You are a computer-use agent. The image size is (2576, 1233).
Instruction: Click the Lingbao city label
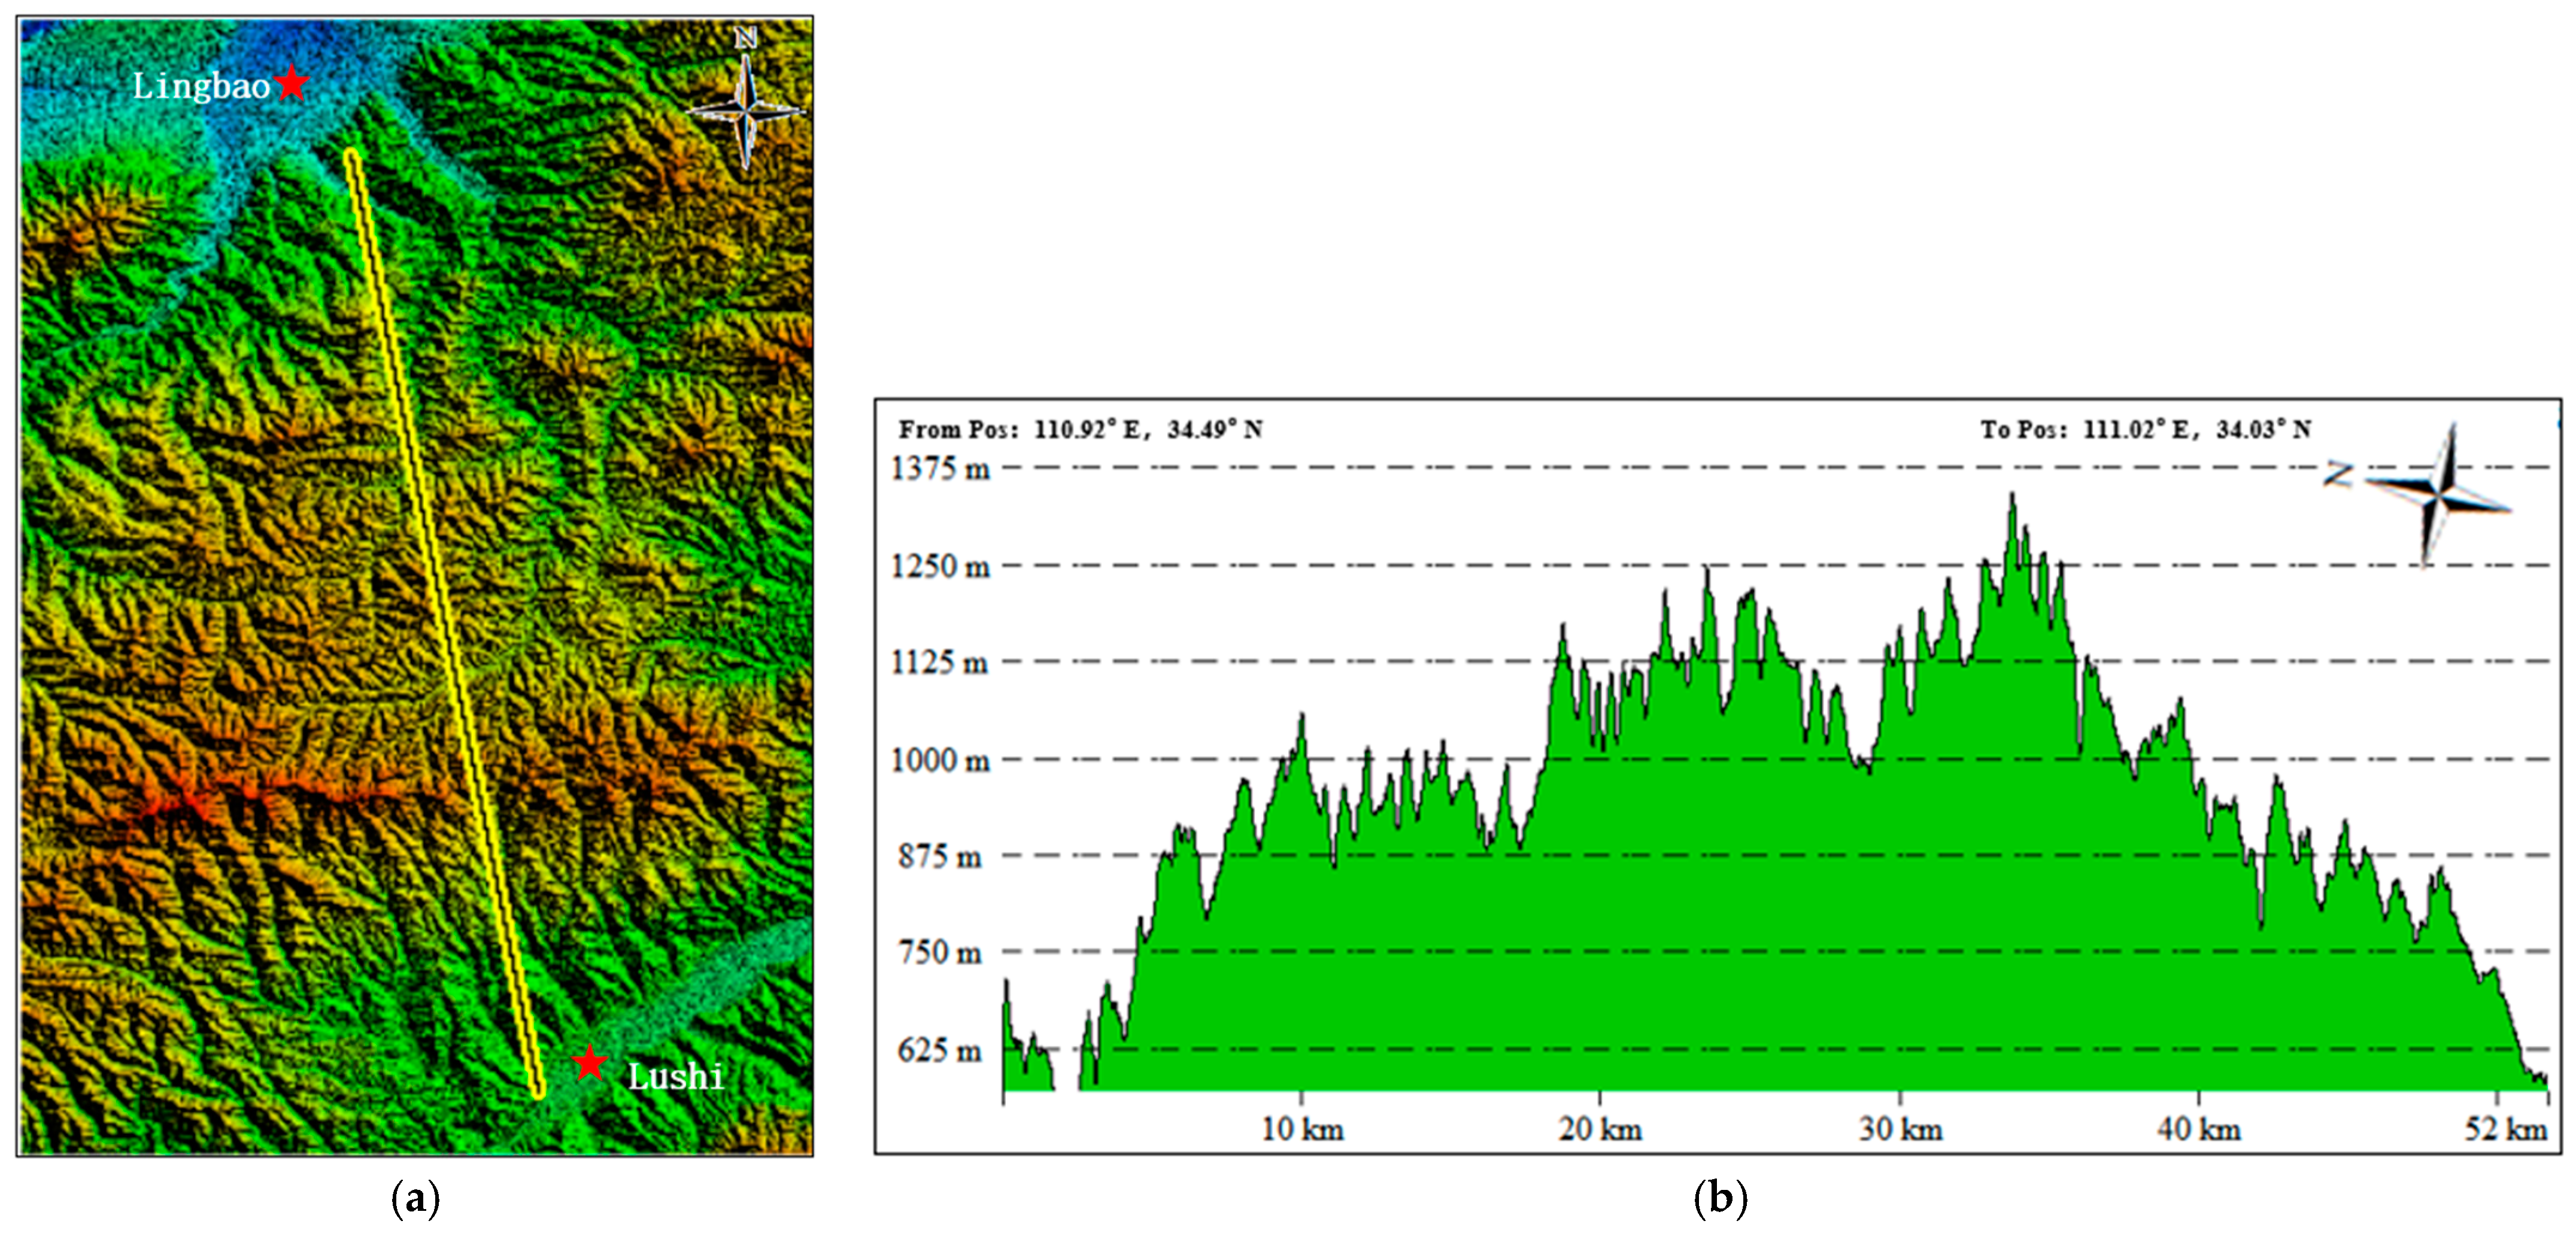pyautogui.click(x=201, y=87)
